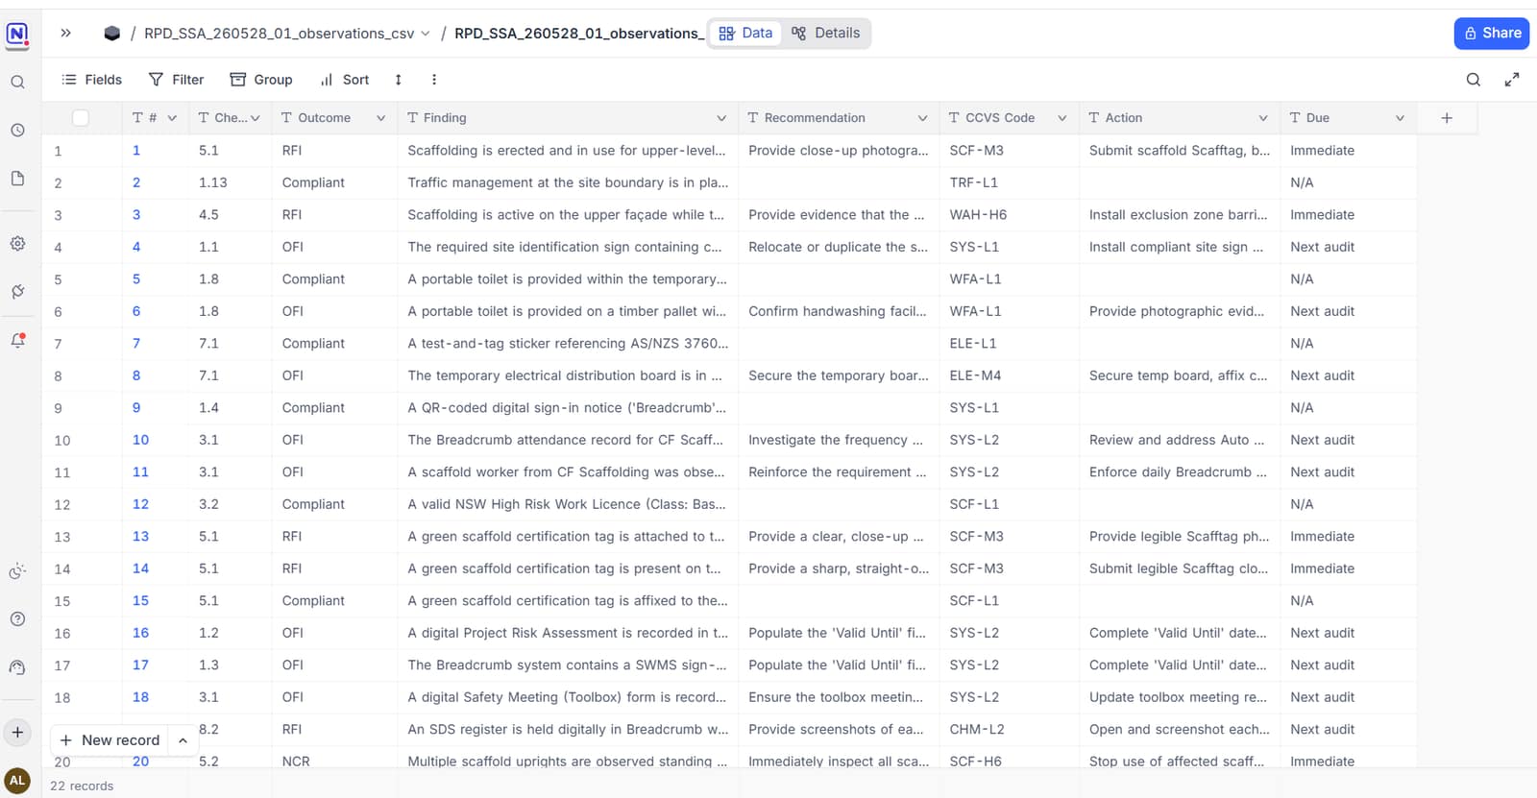Select recommendation 'Ensure the toolbox meetin...'
This screenshot has height=798, width=1537.
[x=839, y=697]
